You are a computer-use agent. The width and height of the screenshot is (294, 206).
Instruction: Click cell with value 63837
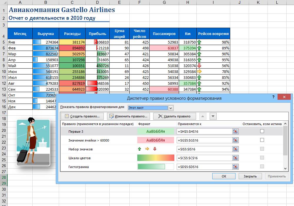point(164,48)
